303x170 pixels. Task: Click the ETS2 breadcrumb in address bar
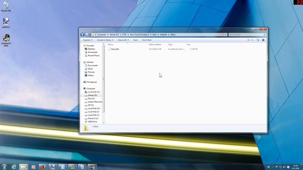pyautogui.click(x=124, y=34)
